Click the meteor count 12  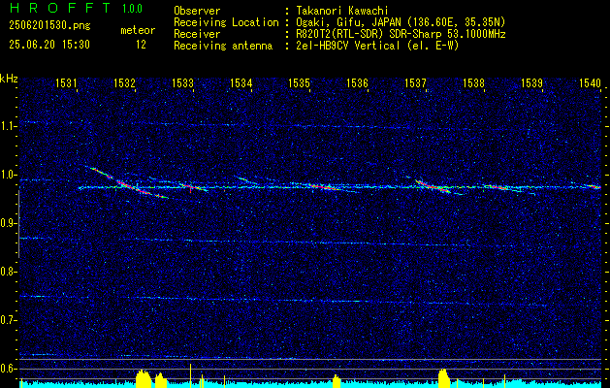[x=141, y=45]
